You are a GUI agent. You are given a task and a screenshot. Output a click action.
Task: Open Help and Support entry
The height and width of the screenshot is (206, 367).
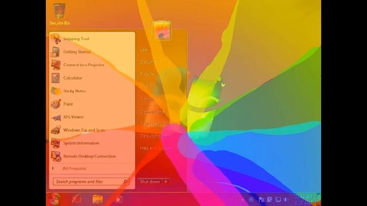[156, 148]
